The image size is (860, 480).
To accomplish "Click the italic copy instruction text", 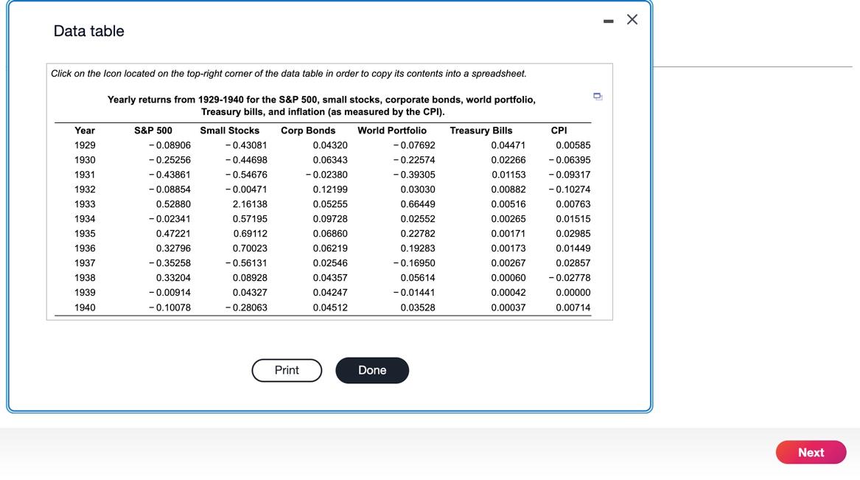I will [x=288, y=73].
